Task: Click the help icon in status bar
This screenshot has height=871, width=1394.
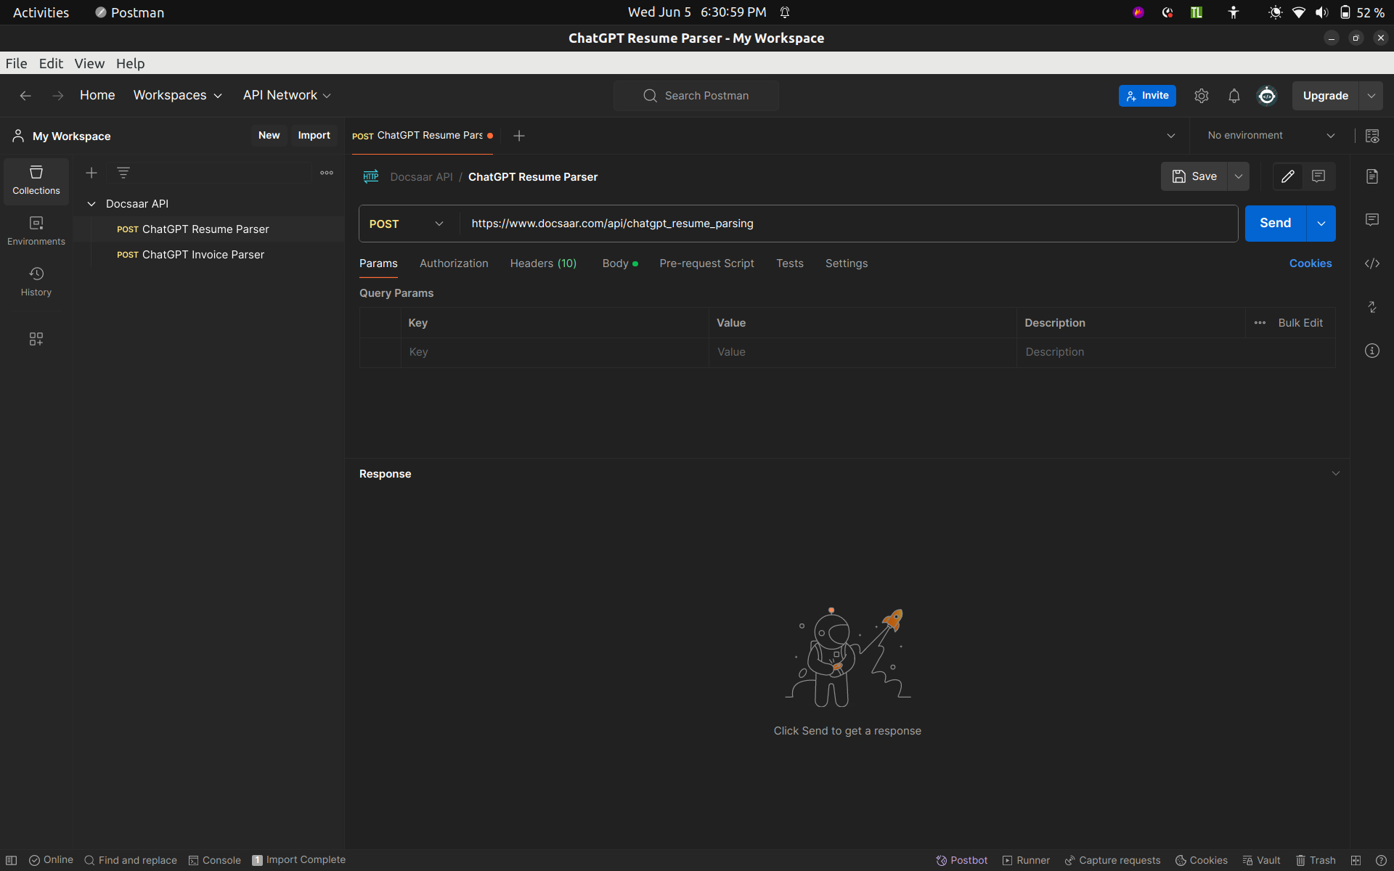Action: tap(1381, 860)
